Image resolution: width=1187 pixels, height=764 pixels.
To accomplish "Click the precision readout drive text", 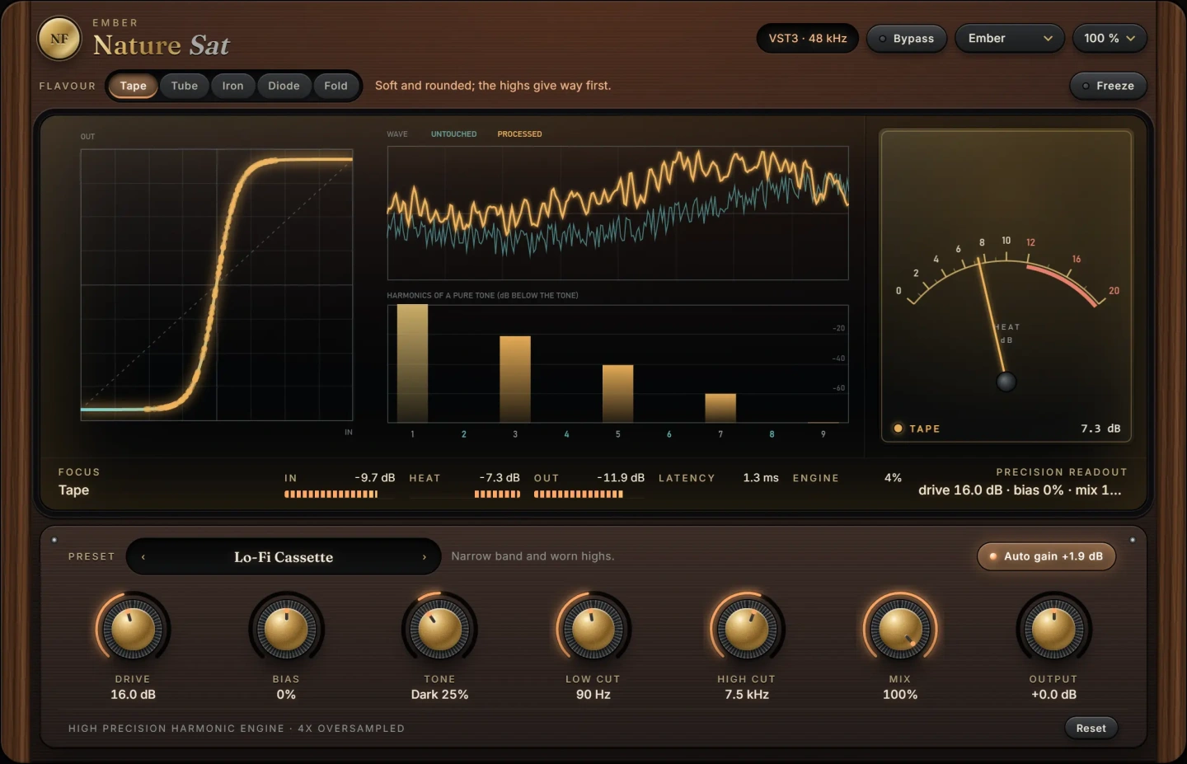I will (1020, 490).
